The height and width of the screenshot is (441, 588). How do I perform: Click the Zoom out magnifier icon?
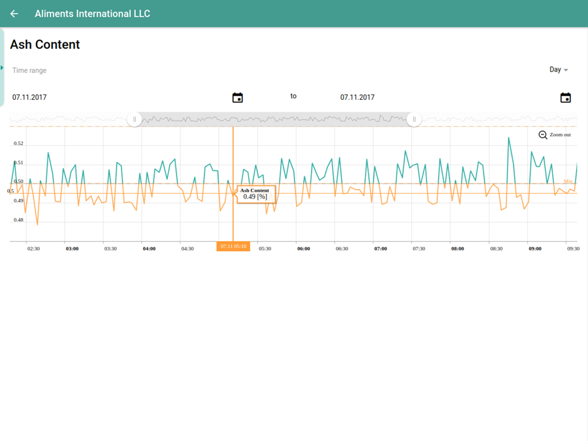coord(543,135)
